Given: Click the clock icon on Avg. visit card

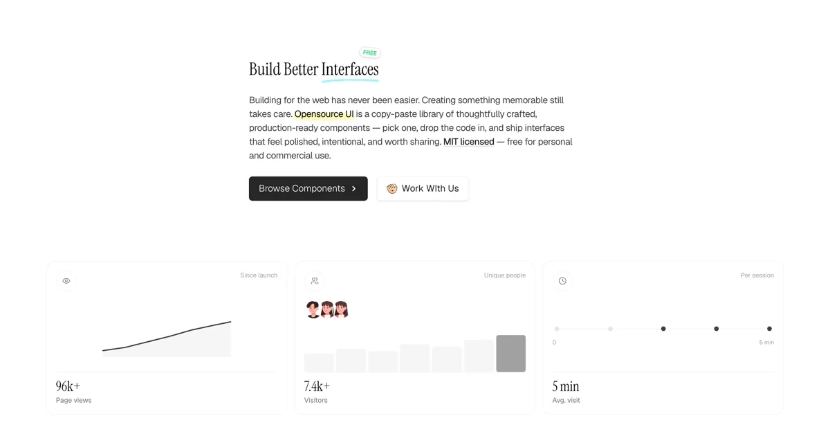Looking at the screenshot, I should 562,281.
